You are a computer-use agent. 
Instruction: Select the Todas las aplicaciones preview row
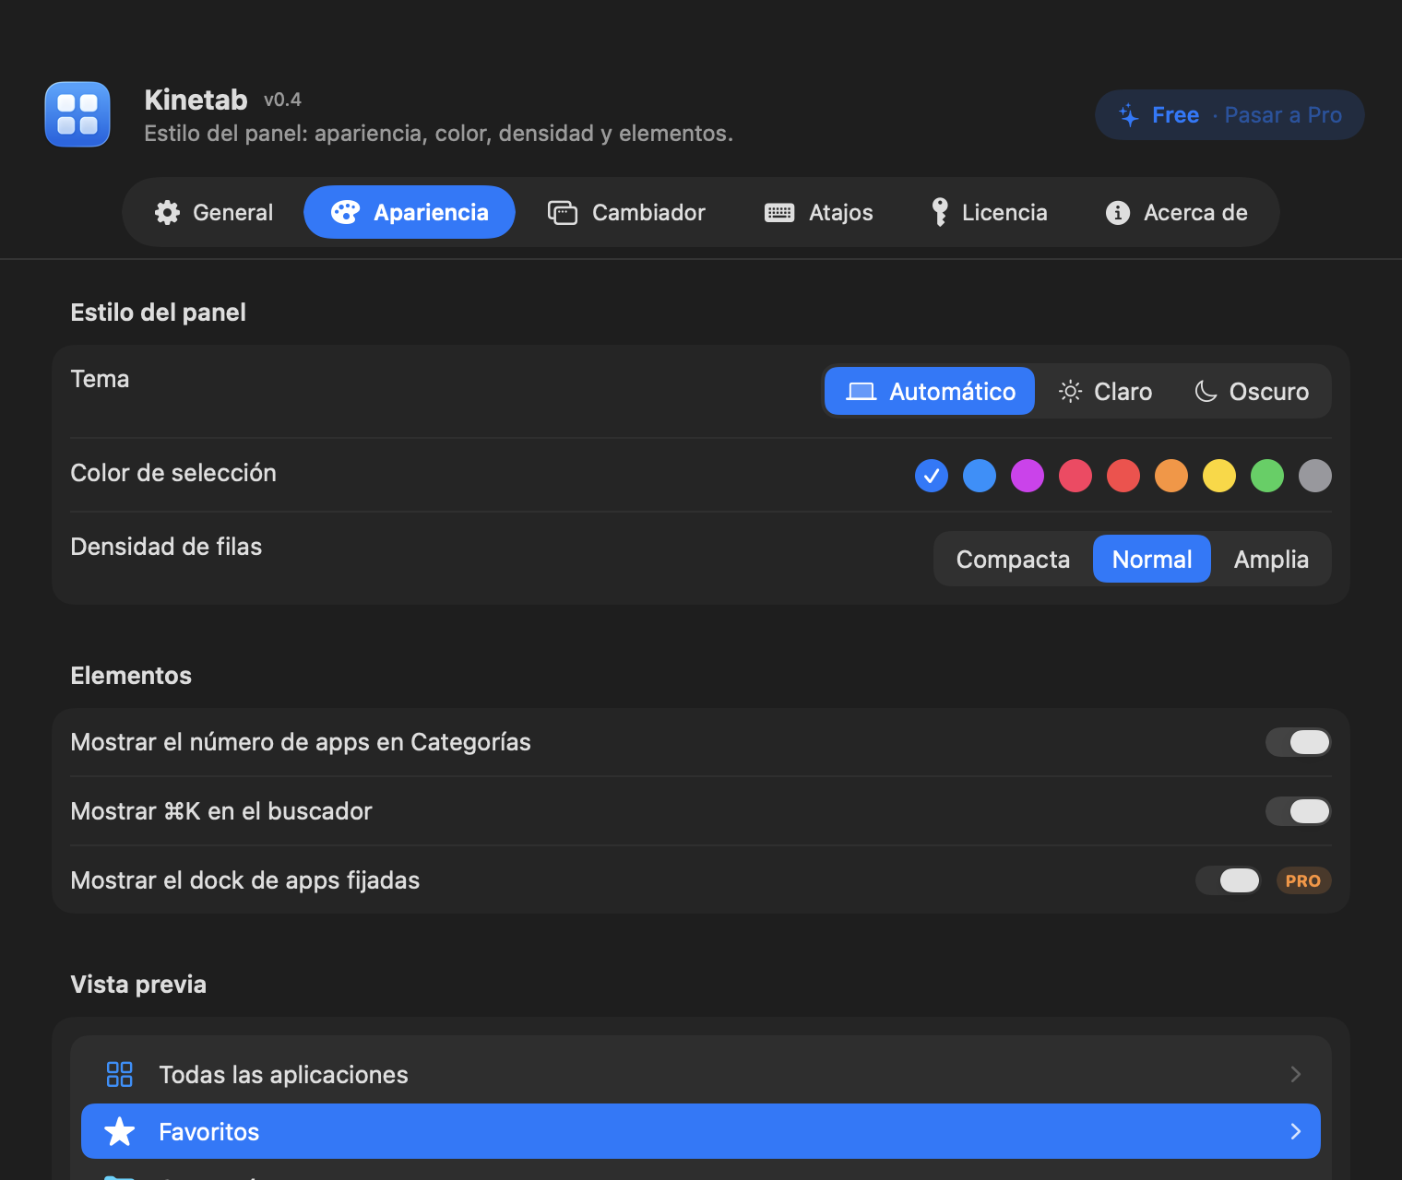point(701,1074)
